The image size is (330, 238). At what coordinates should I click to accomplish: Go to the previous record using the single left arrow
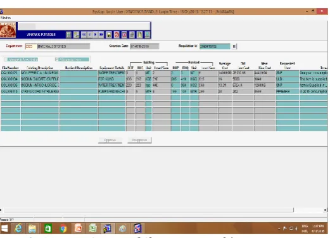click(x=90, y=35)
